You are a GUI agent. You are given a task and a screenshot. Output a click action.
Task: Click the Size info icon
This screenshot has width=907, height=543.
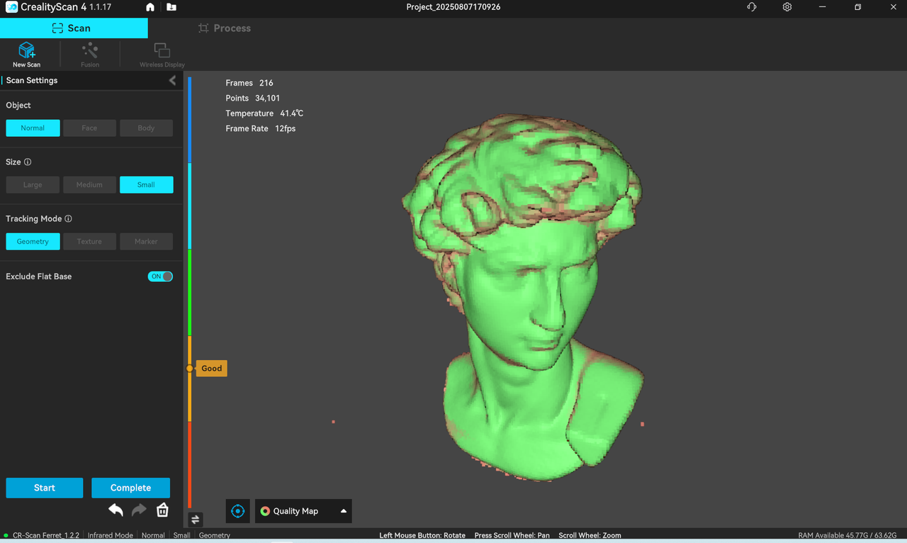click(28, 162)
